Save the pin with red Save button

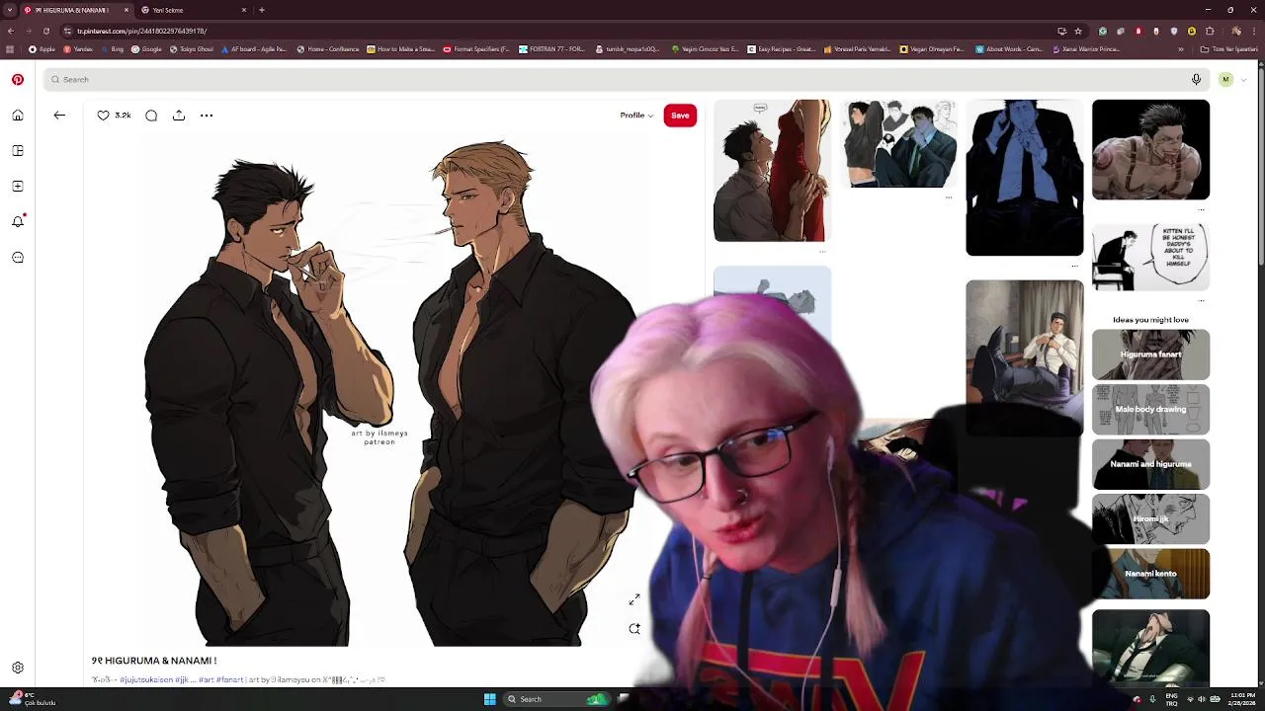pyautogui.click(x=680, y=116)
